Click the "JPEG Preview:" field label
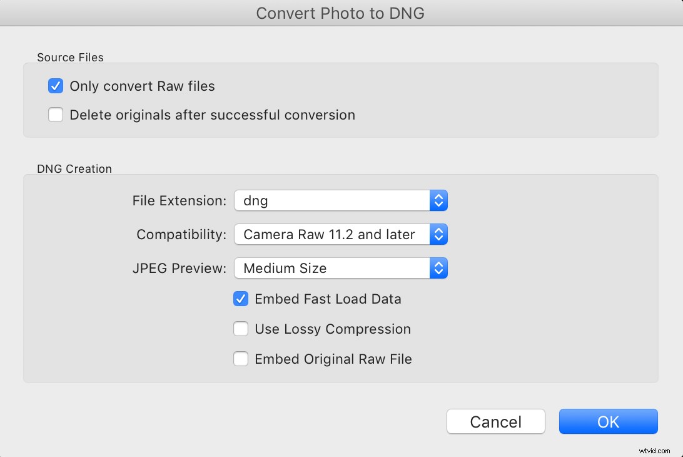Screen dimensions: 683x457 [181, 268]
